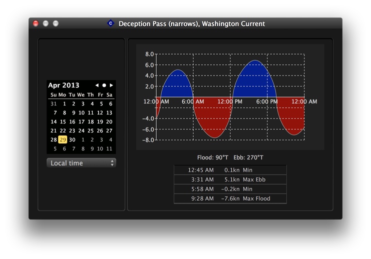
Task: Click the 'Su' weekday header
Action: click(54, 95)
